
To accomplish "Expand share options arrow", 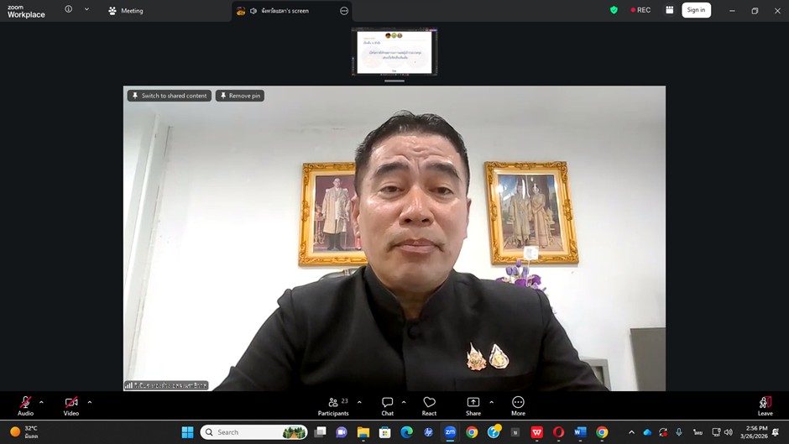I will tap(492, 402).
